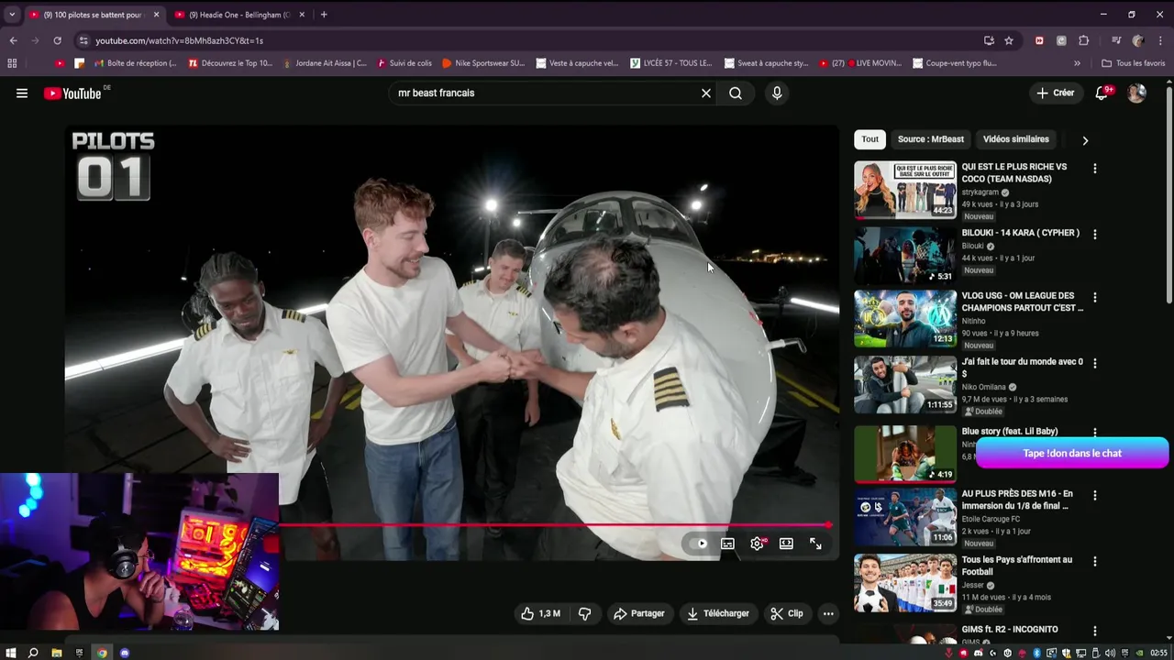Open options for AU PLUS PRÈS DES M16 video

point(1094,496)
